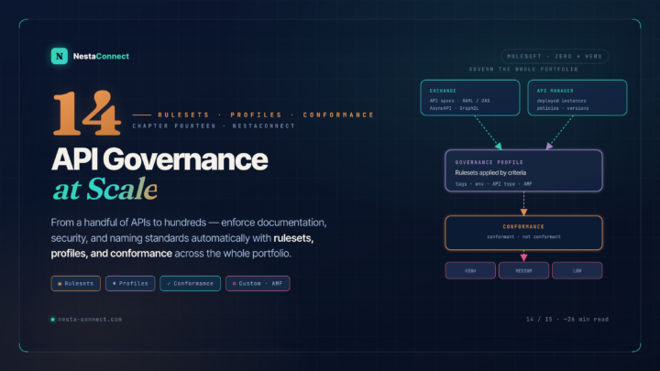Screen dimensions: 660x371
Task: Click the Exchange diagram box
Action: tap(470, 98)
